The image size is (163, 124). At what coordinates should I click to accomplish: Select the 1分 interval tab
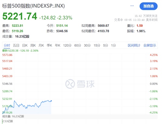(113, 45)
